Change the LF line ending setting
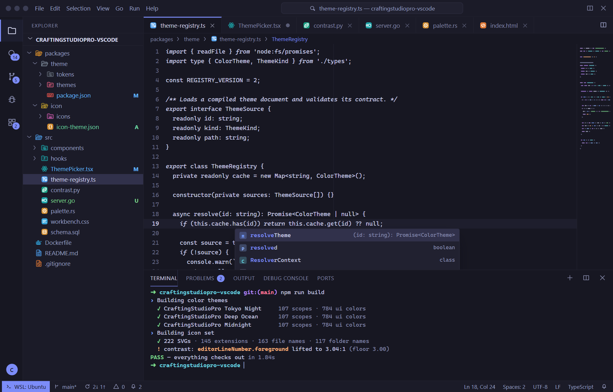Screen dimensions: 613x392 558,387
